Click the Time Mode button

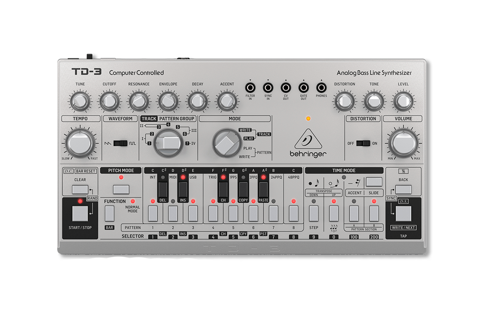374,182
